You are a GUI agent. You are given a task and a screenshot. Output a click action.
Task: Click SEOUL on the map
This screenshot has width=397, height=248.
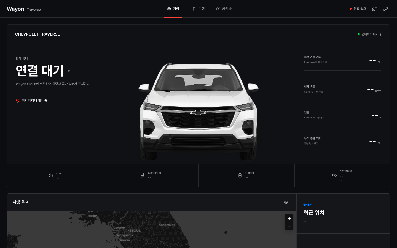[x=134, y=231]
